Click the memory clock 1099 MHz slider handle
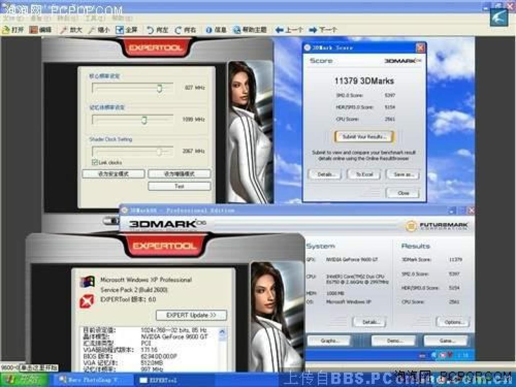 point(144,120)
